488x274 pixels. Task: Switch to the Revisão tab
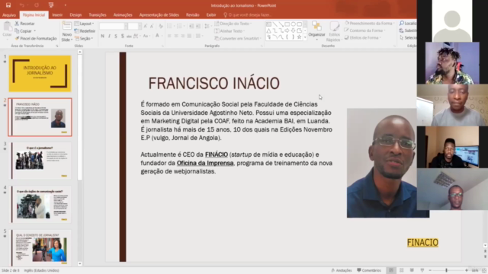193,15
